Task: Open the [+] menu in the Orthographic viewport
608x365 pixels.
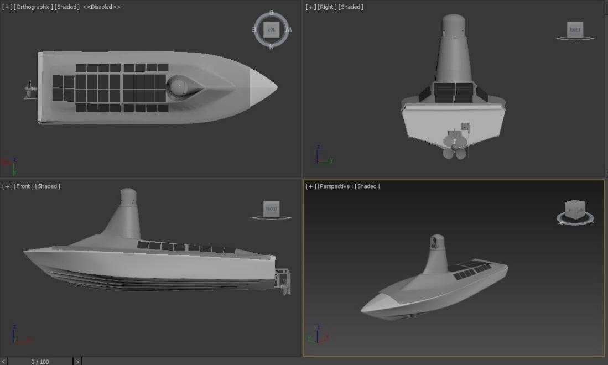Action: pyautogui.click(x=7, y=7)
